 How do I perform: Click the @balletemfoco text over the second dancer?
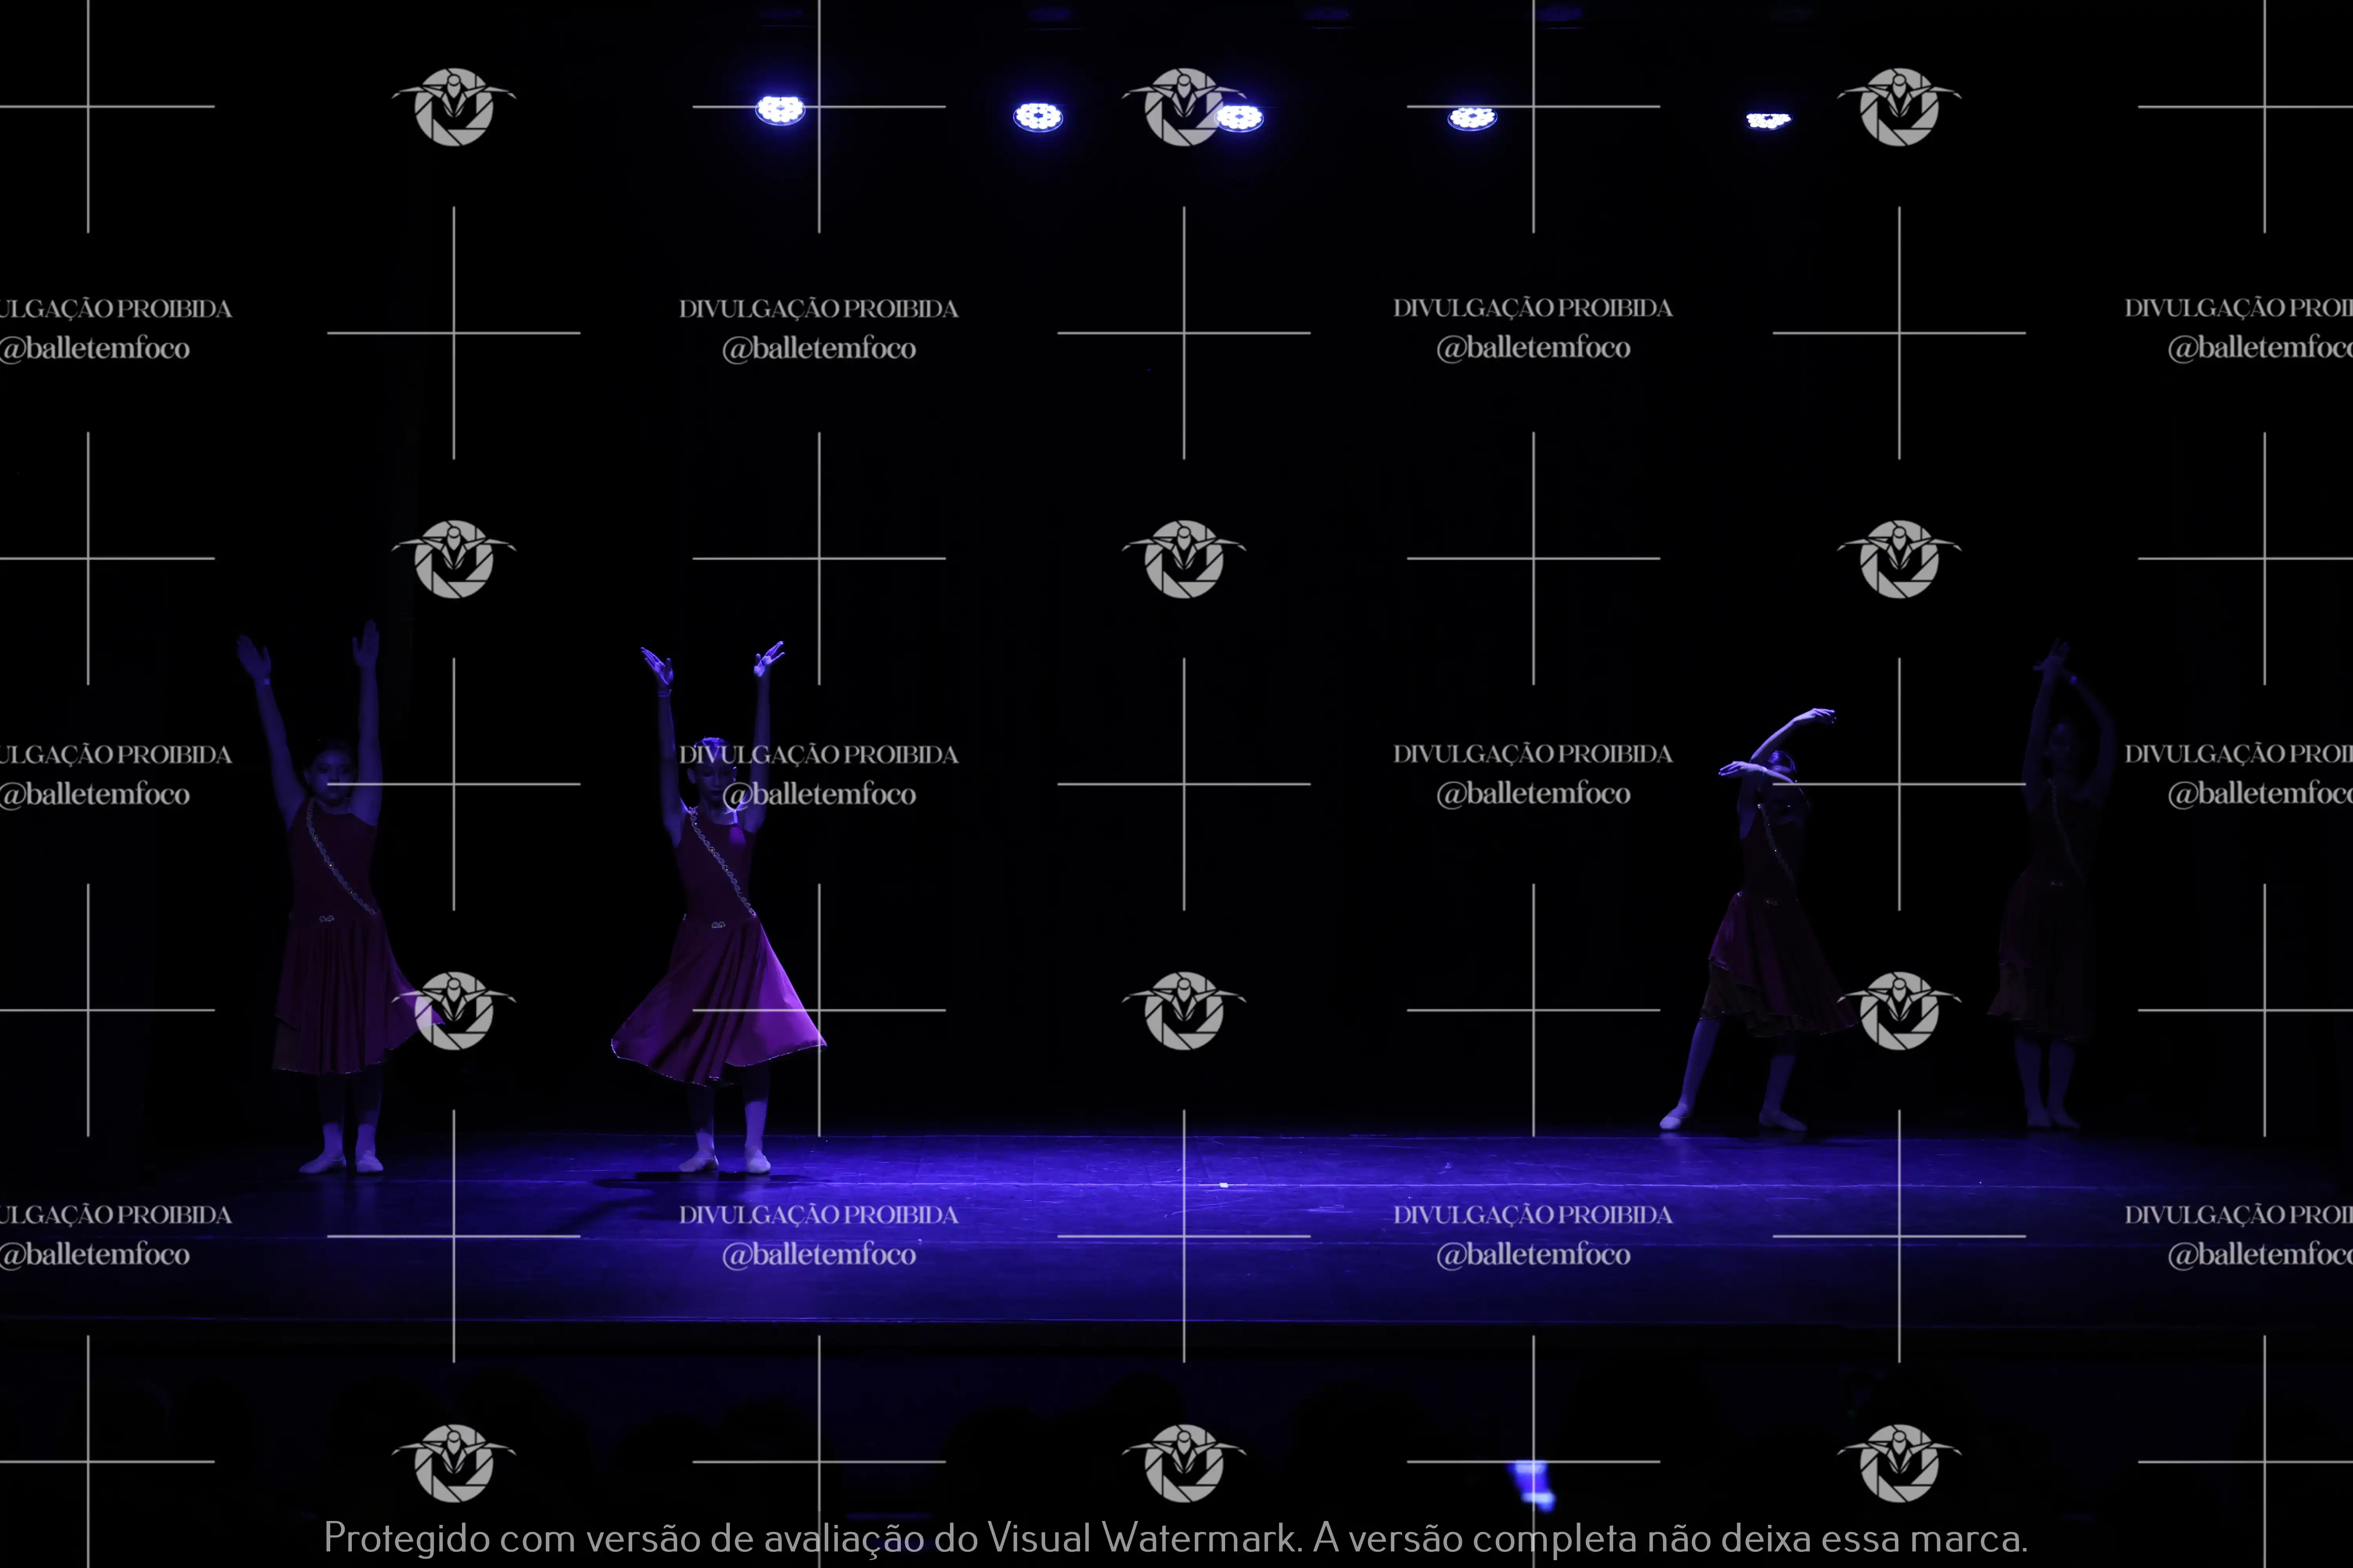(818, 794)
